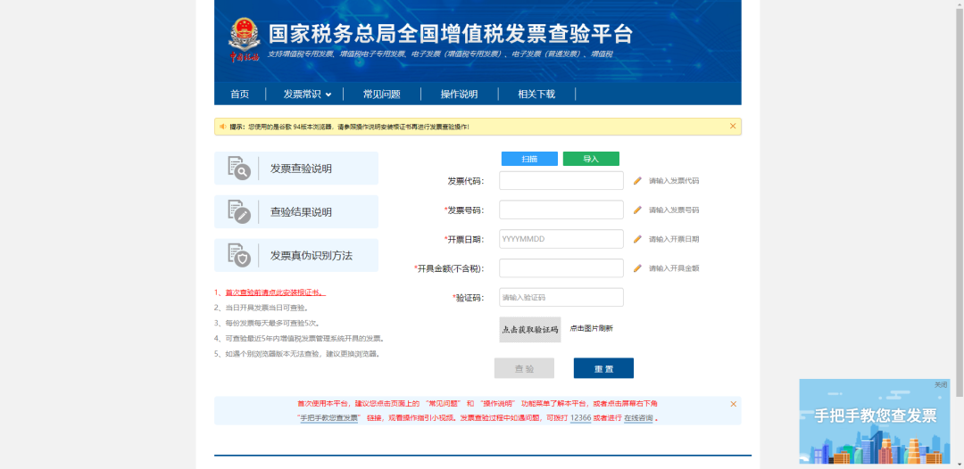Open the 相关下载 navigation item
The image size is (964, 469).
point(536,94)
